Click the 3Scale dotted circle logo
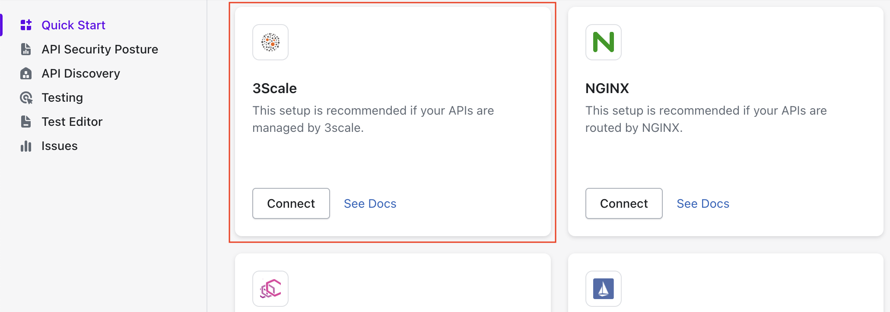This screenshot has height=312, width=890. [270, 42]
